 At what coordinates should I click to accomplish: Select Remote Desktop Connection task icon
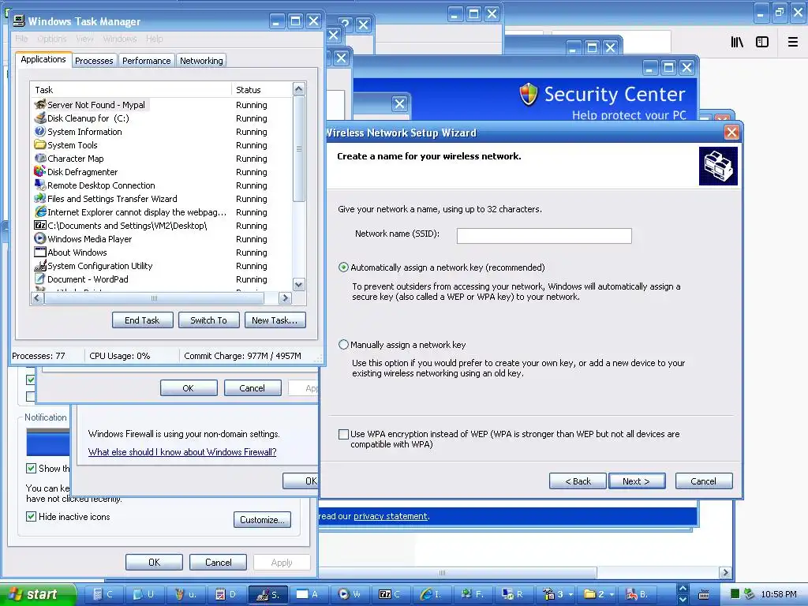pos(40,185)
